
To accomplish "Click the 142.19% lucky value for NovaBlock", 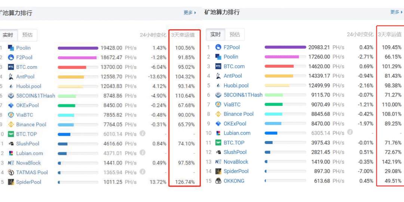I will click(392, 162).
